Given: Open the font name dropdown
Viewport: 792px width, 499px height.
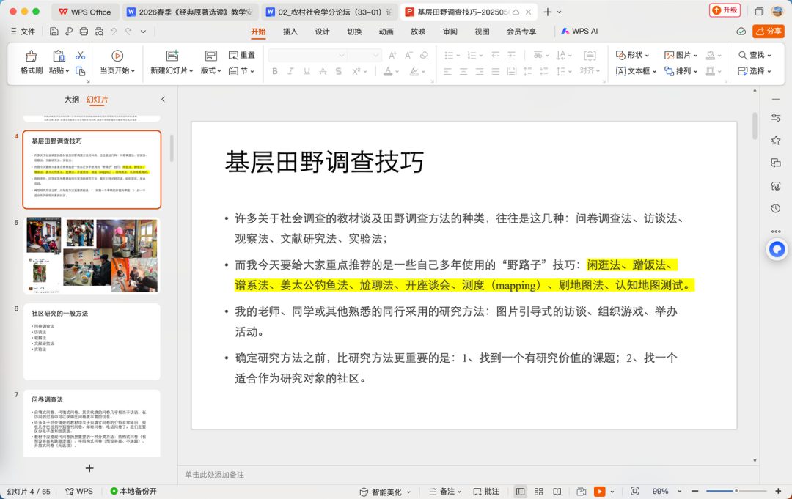Looking at the screenshot, I should (x=342, y=55).
